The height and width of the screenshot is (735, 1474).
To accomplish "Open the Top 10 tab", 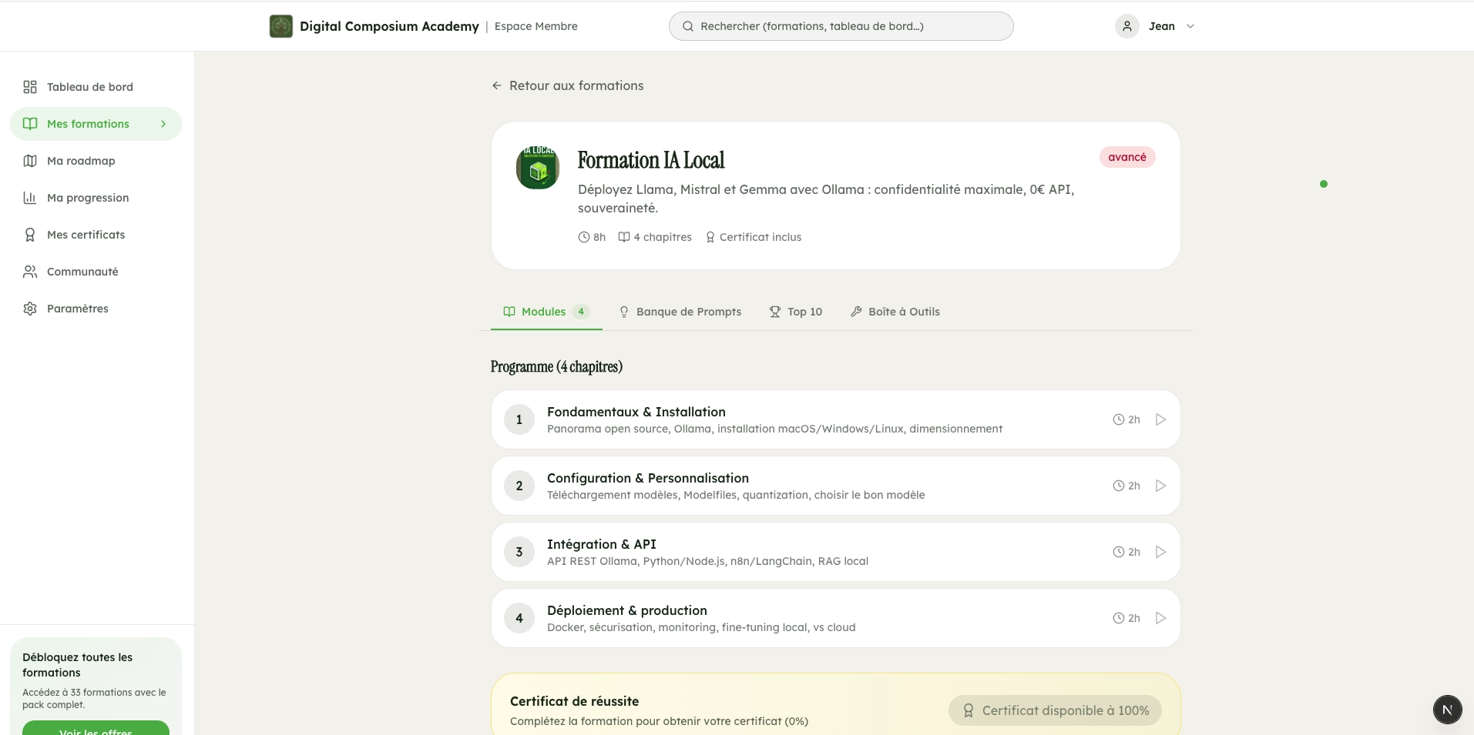I will pos(796,312).
